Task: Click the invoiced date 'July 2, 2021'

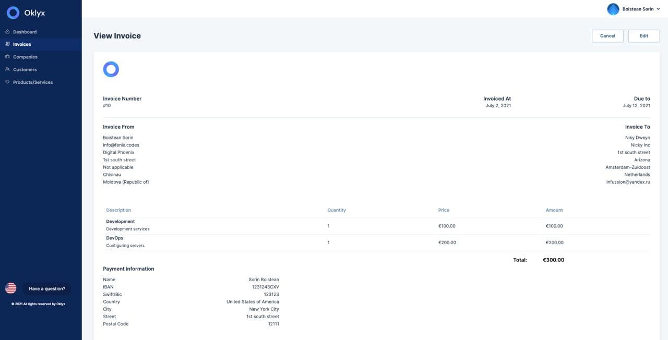Action: (x=498, y=106)
